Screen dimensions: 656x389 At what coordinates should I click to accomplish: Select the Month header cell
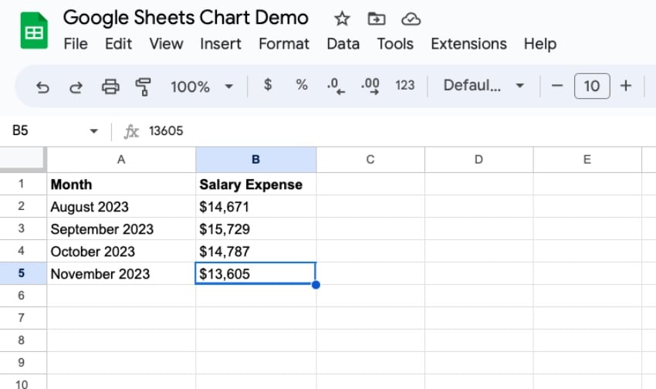(x=121, y=184)
